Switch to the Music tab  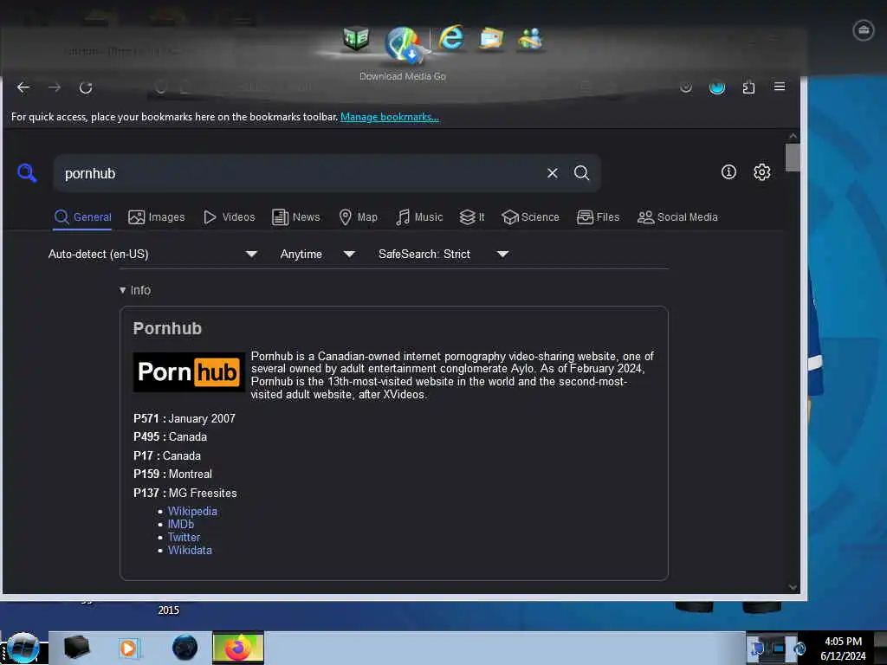(x=419, y=217)
